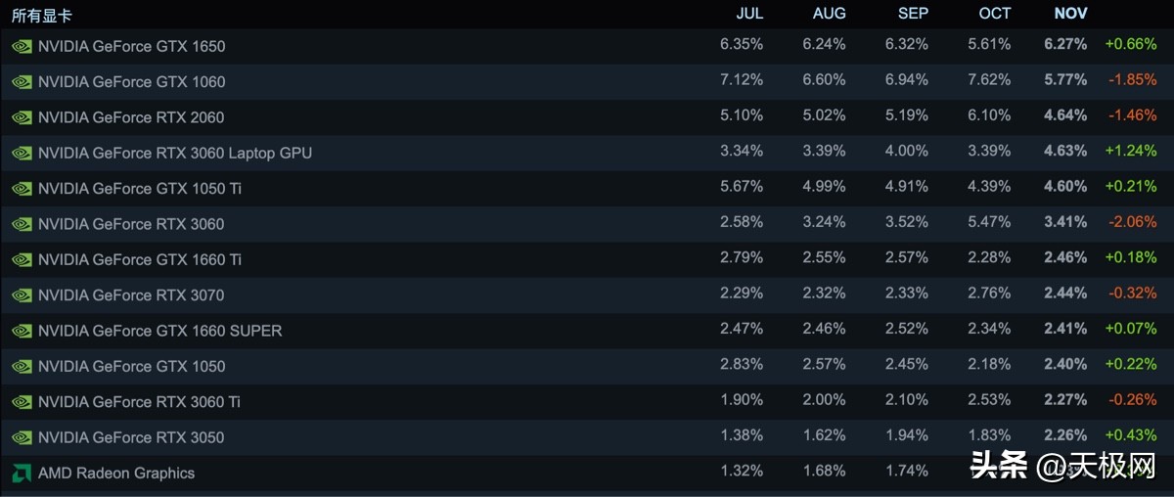Click NVIDIA logo beside GTX 1660 SUPER
Viewport: 1174px width, 497px height.
point(22,331)
